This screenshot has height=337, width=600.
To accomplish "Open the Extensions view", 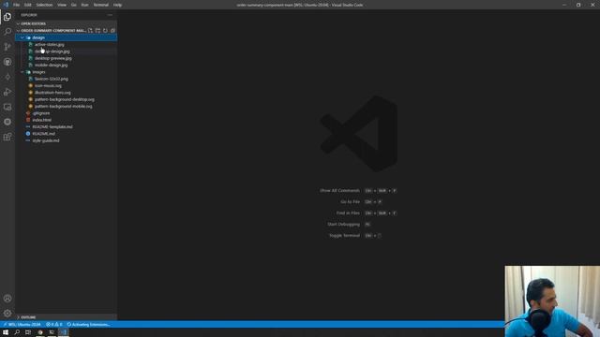I will 7,137.
